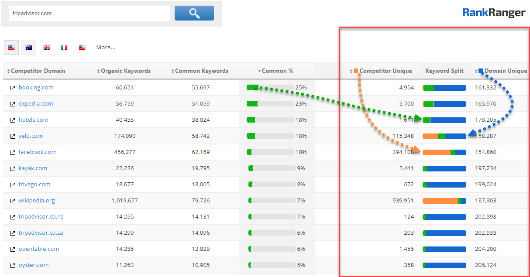The height and width of the screenshot is (277, 530).
Task: Focus the domain search input field
Action: click(x=89, y=14)
